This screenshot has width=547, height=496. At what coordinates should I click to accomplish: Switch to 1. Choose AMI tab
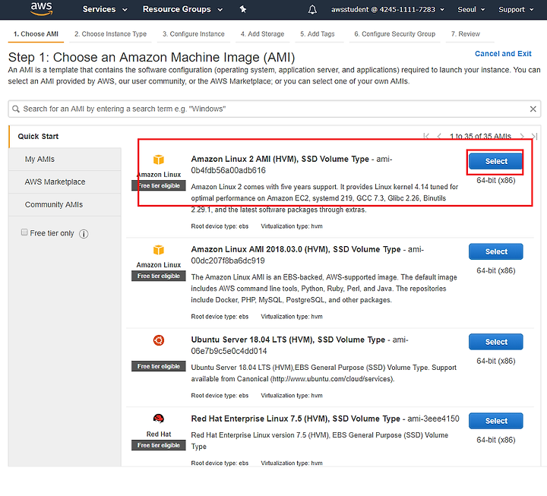point(36,34)
